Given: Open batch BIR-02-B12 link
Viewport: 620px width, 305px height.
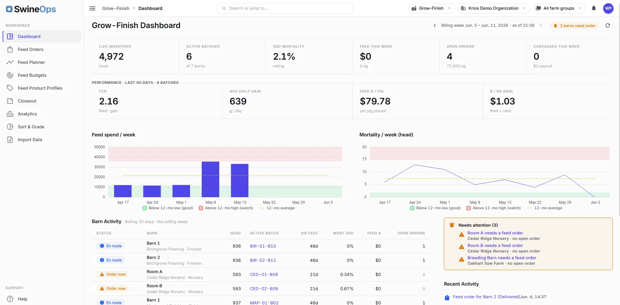Looking at the screenshot, I should pos(263,260).
